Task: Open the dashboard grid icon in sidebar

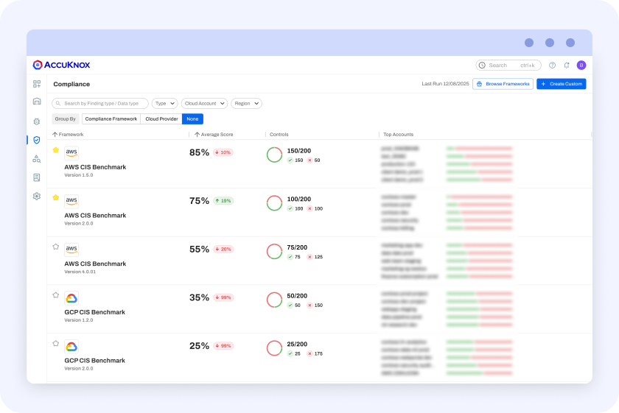Action: [37, 84]
